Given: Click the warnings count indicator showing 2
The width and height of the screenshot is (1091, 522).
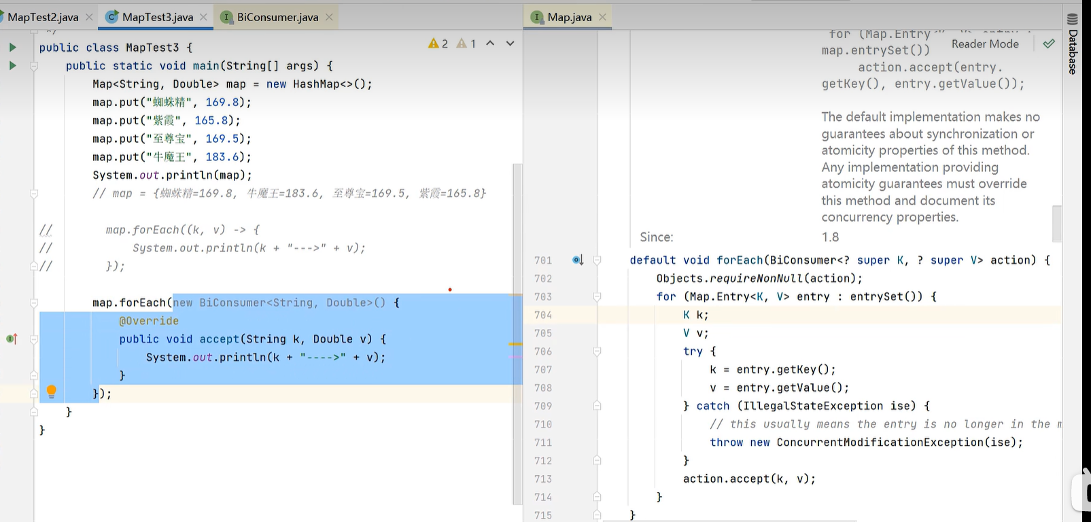Looking at the screenshot, I should point(438,43).
